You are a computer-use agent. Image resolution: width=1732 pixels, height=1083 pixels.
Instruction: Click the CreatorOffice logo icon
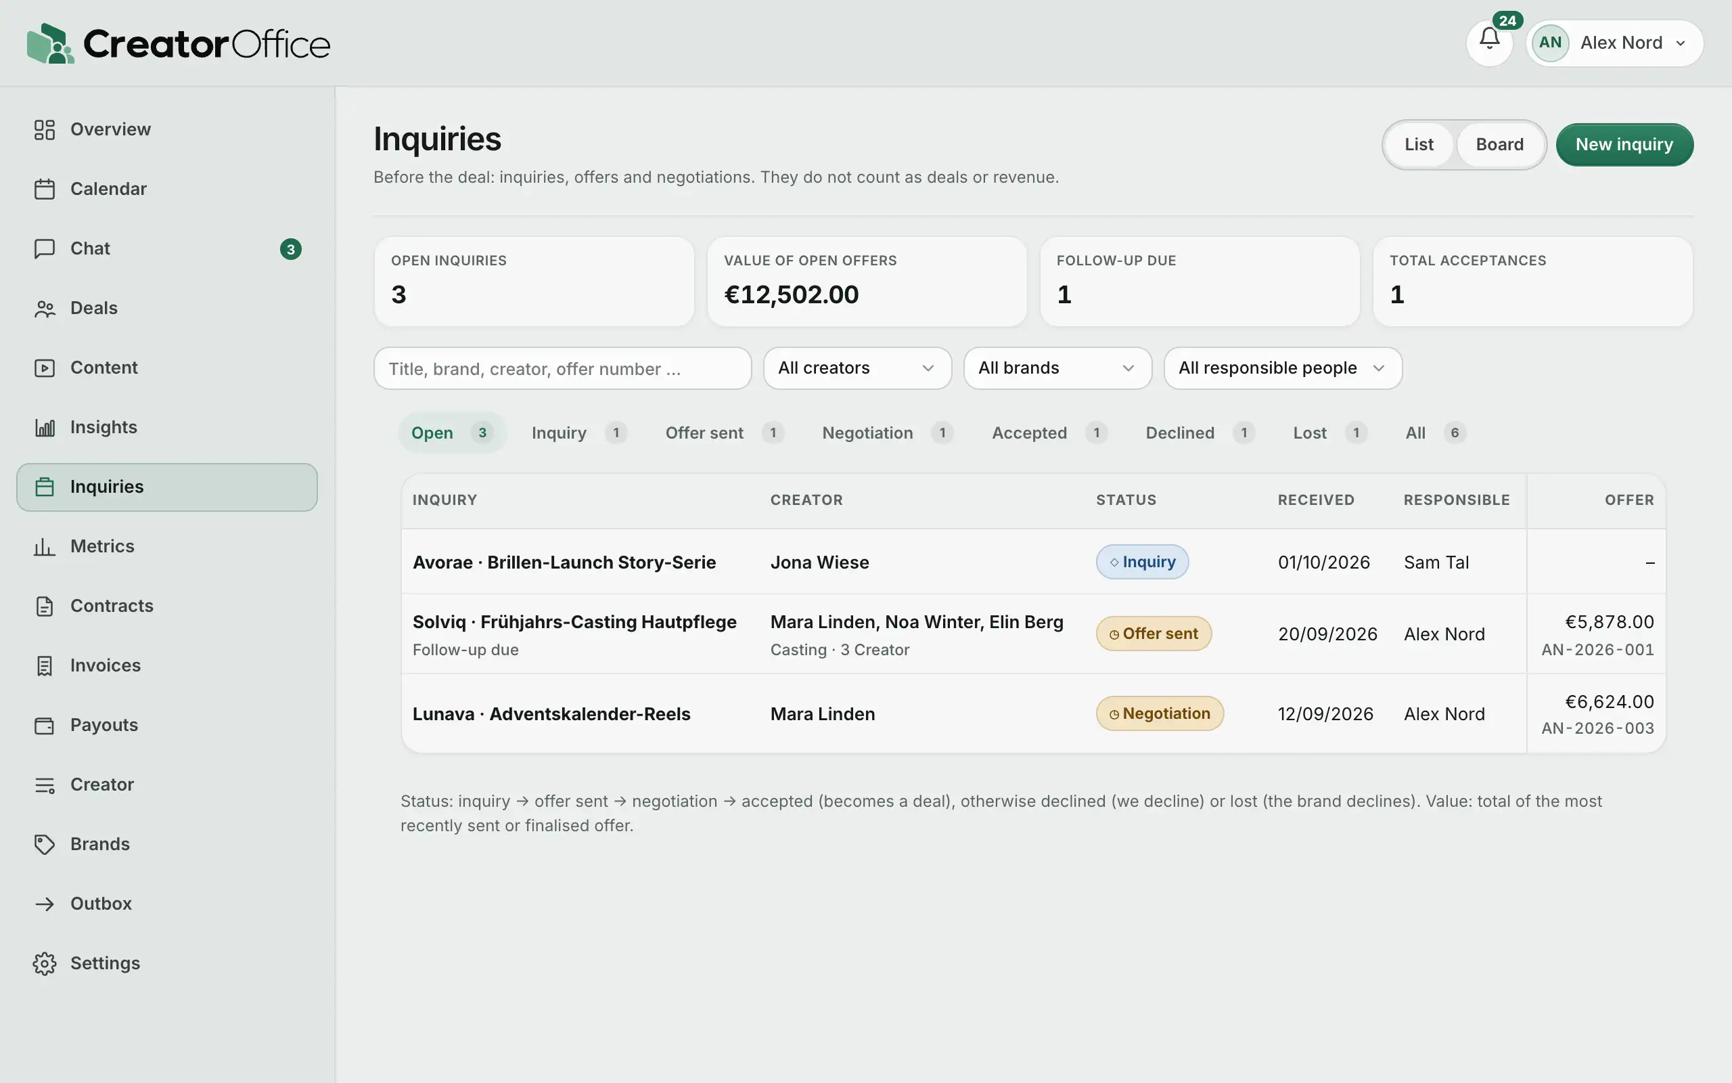tap(50, 44)
